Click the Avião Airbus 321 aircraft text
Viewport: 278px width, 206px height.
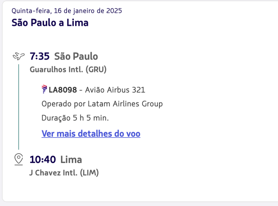[x=115, y=90]
